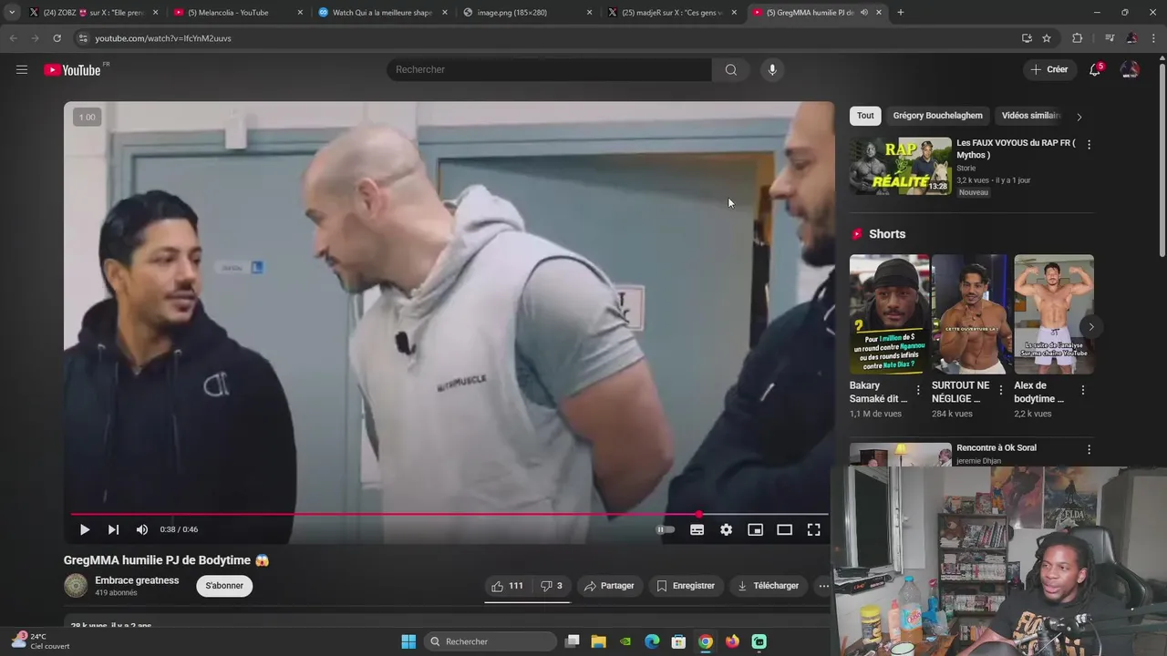This screenshot has height=656, width=1167.
Task: Click the Partager share button
Action: point(609,586)
